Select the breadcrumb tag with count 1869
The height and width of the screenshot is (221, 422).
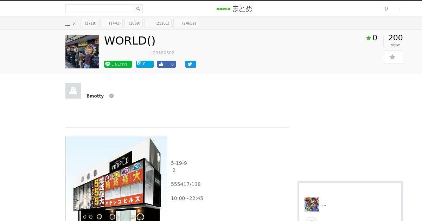click(134, 23)
